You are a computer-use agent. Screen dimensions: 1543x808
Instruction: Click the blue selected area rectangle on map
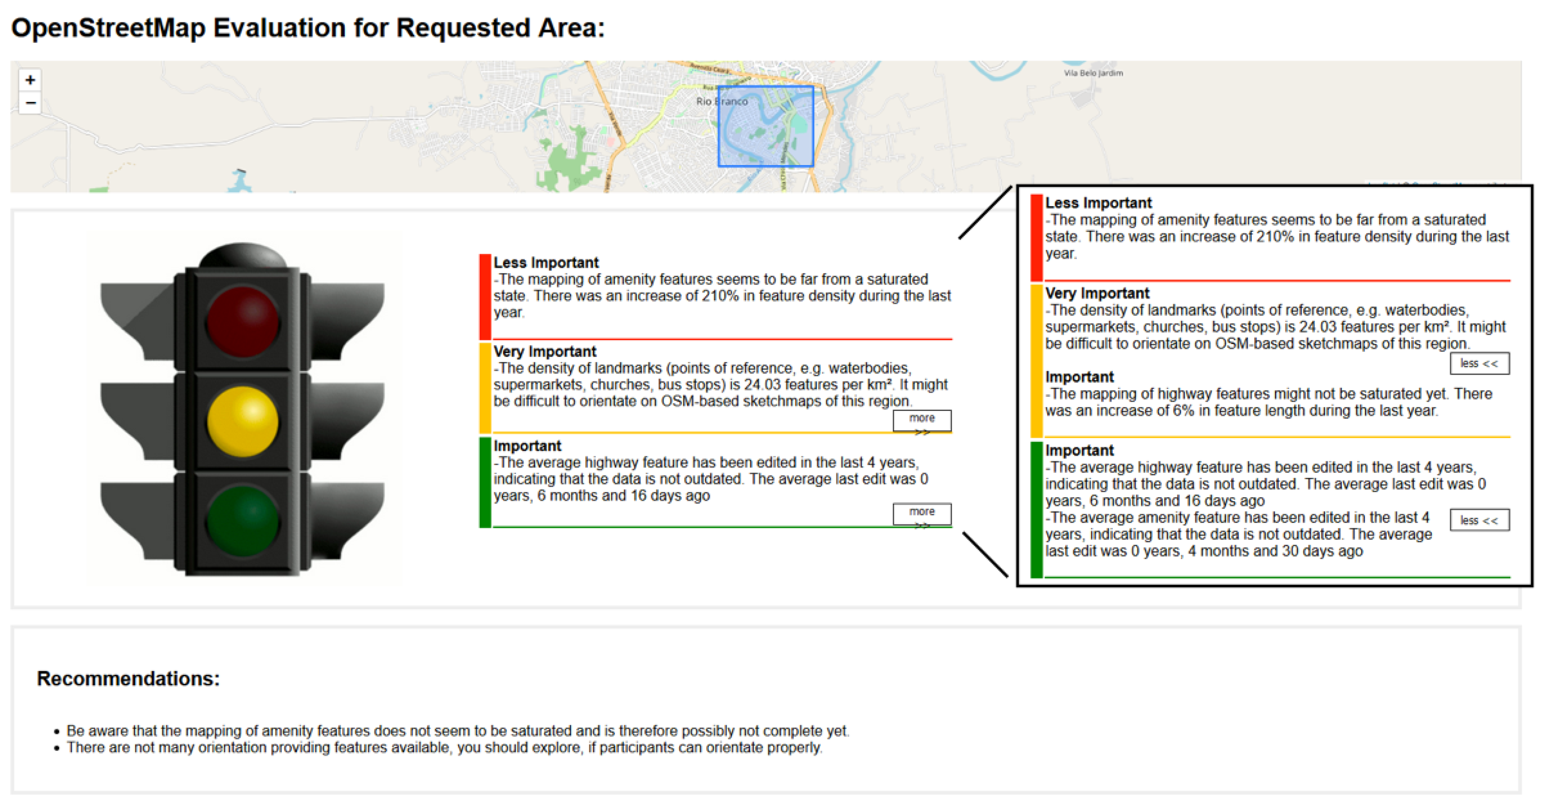click(766, 126)
